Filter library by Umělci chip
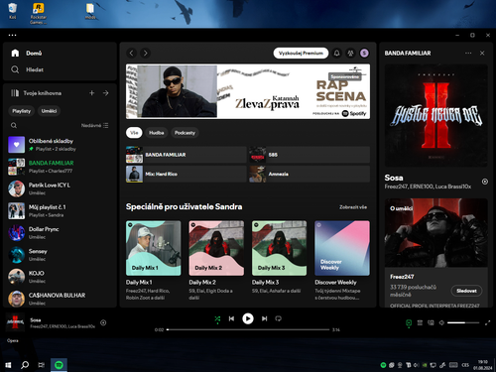Viewport: 496px width, 372px height. click(49, 111)
